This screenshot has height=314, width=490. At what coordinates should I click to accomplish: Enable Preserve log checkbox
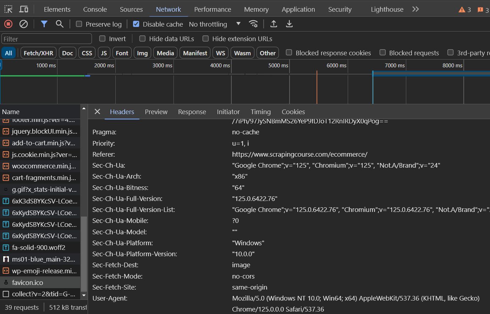79,24
